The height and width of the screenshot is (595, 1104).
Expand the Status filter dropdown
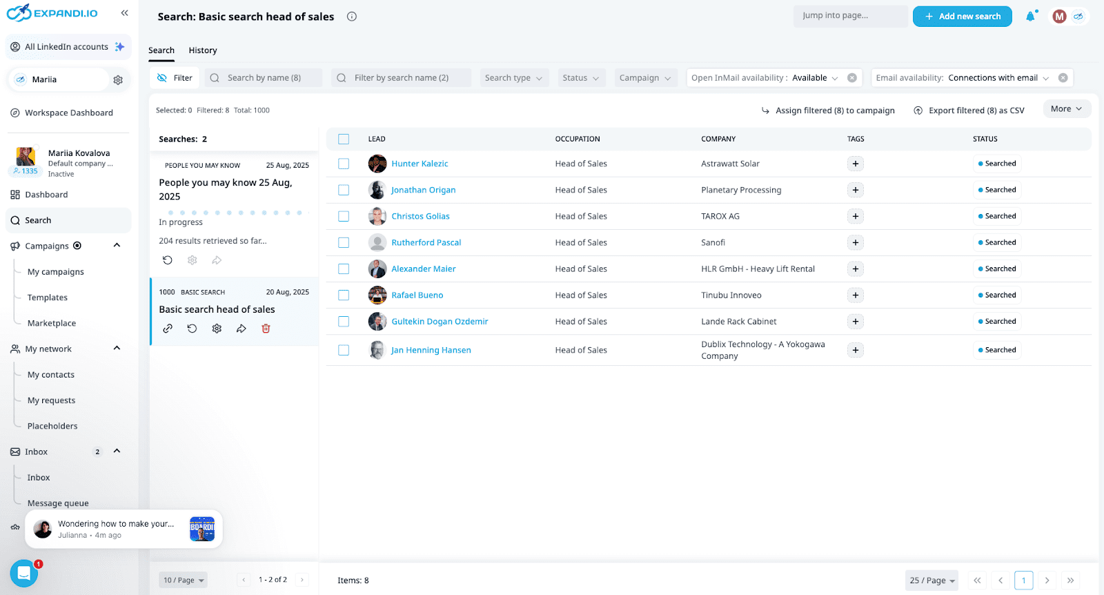tap(580, 78)
